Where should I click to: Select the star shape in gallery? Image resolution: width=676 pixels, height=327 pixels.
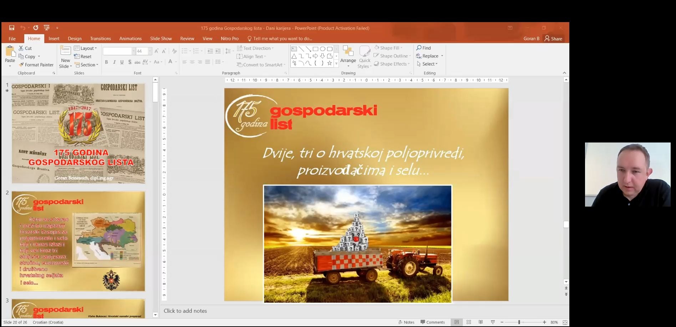point(330,63)
